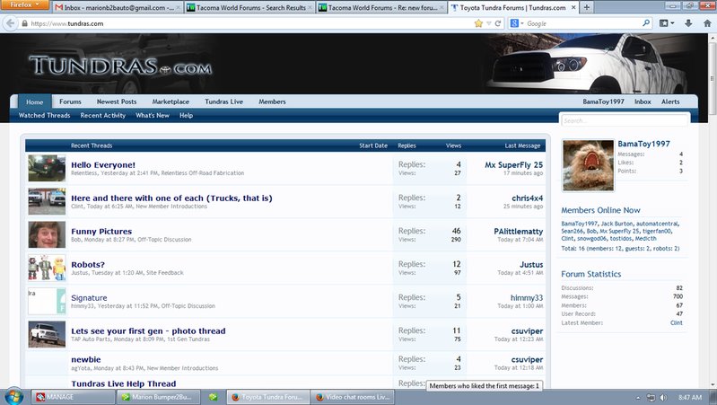Click Video chat rooms taskbar button
Image resolution: width=717 pixels, height=405 pixels.
point(352,397)
